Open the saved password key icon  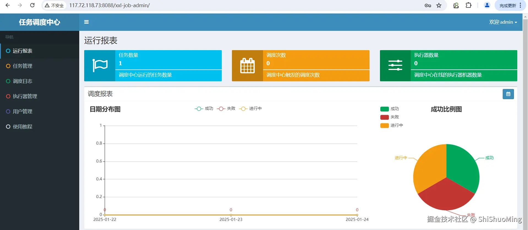pyautogui.click(x=428, y=6)
